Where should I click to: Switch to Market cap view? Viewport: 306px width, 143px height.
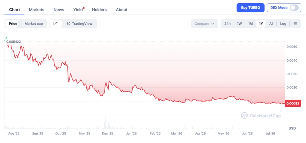(33, 24)
